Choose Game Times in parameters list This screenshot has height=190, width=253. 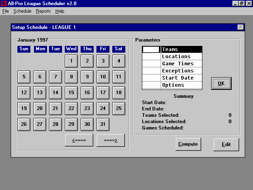181,64
